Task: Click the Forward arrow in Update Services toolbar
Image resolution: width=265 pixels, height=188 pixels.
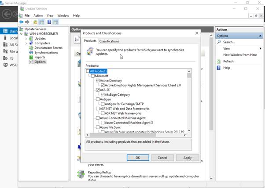Action: 27,22
